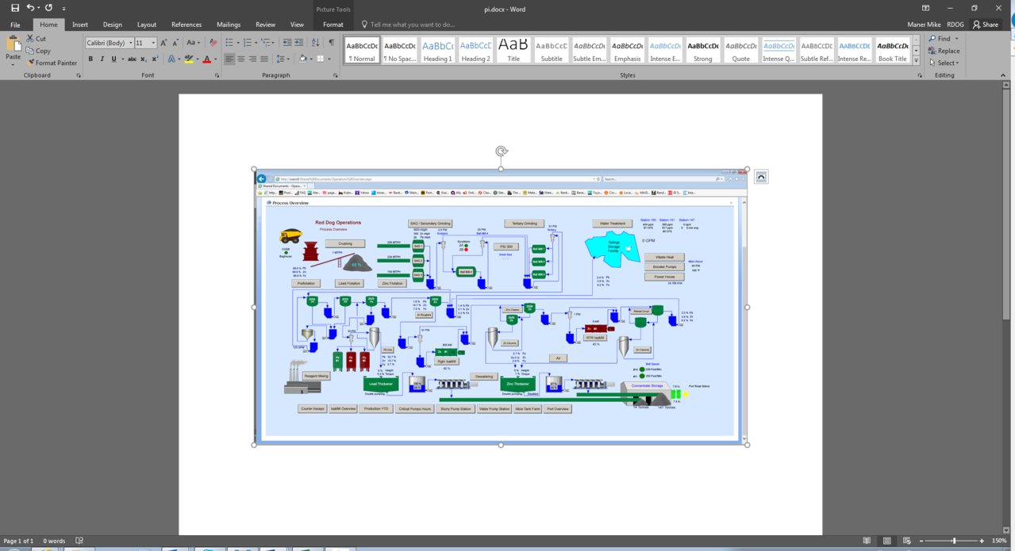Center-align the paragraph
The image size is (1015, 551).
[241, 59]
